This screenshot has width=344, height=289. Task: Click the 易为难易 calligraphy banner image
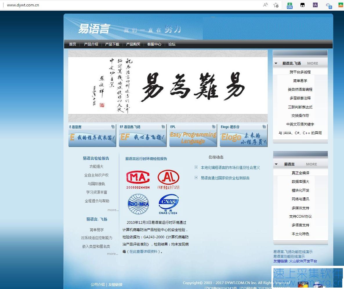coord(168,86)
